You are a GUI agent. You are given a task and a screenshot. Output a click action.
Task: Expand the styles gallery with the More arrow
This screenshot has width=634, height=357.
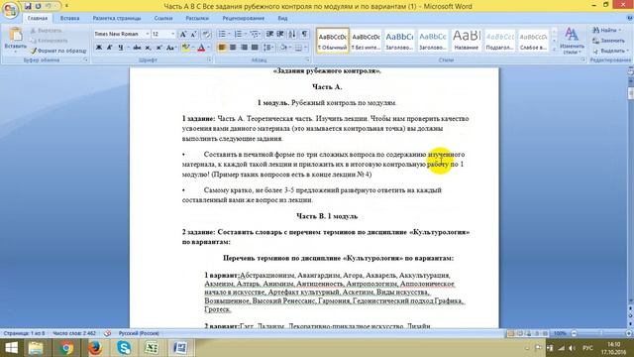click(x=554, y=49)
